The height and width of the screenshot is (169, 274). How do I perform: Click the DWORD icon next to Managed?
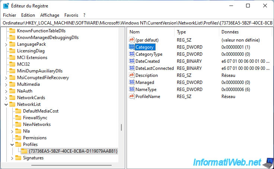(131, 82)
